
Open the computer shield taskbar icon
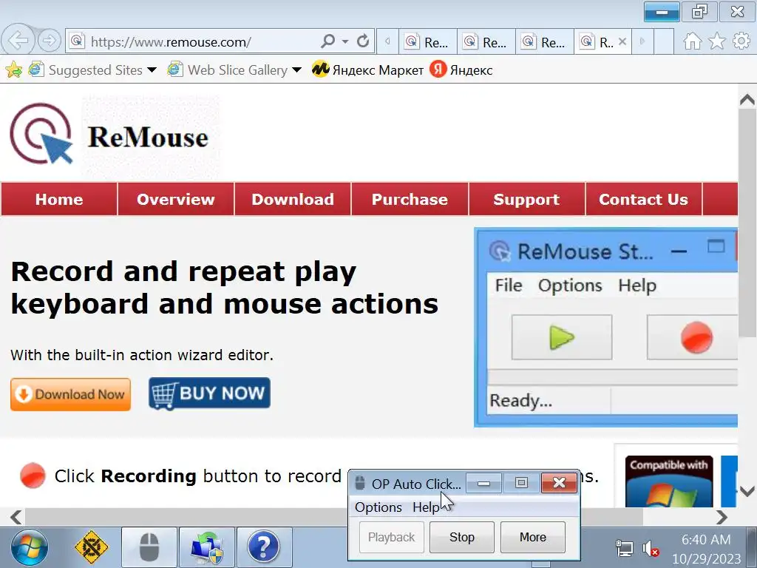[x=207, y=547]
